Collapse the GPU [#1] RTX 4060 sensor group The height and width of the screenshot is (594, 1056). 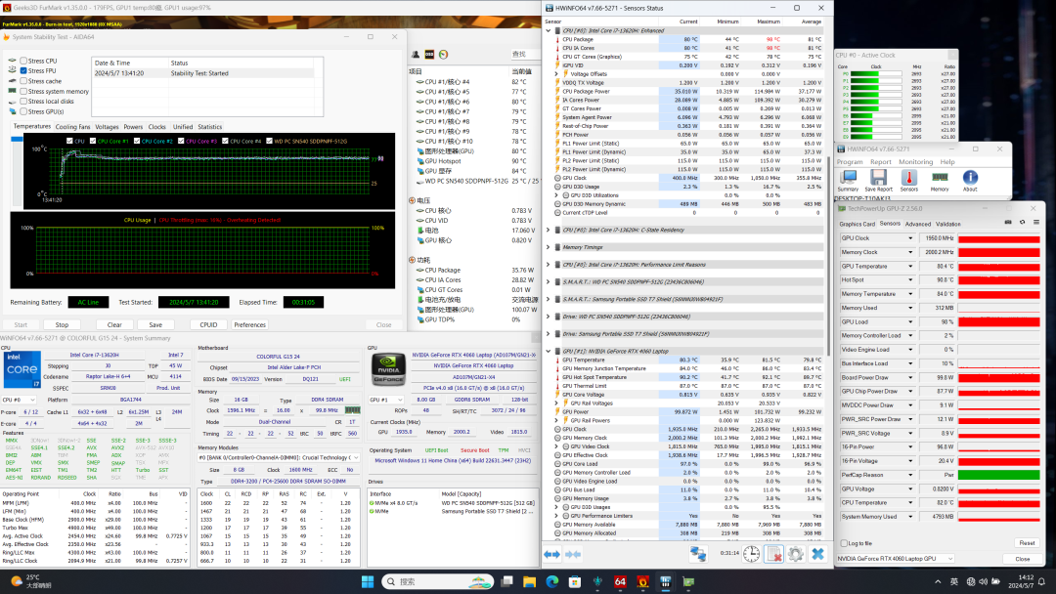click(550, 349)
